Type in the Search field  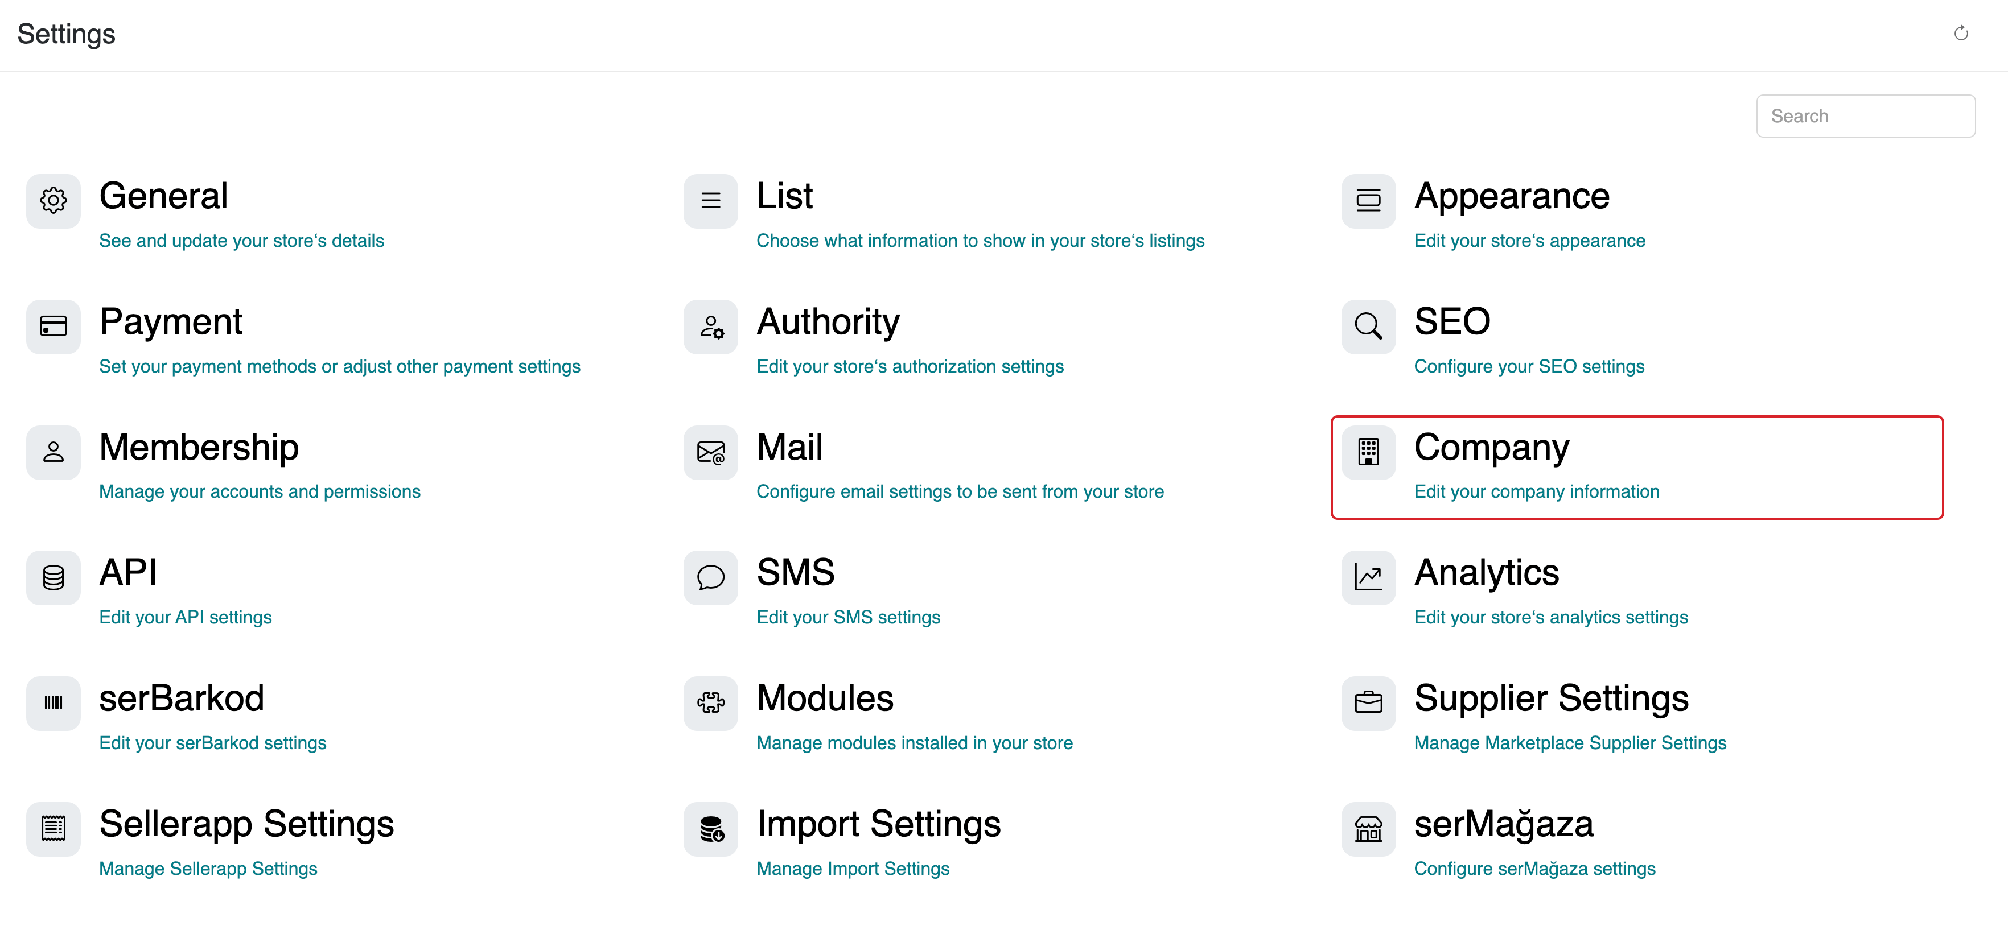[1865, 116]
